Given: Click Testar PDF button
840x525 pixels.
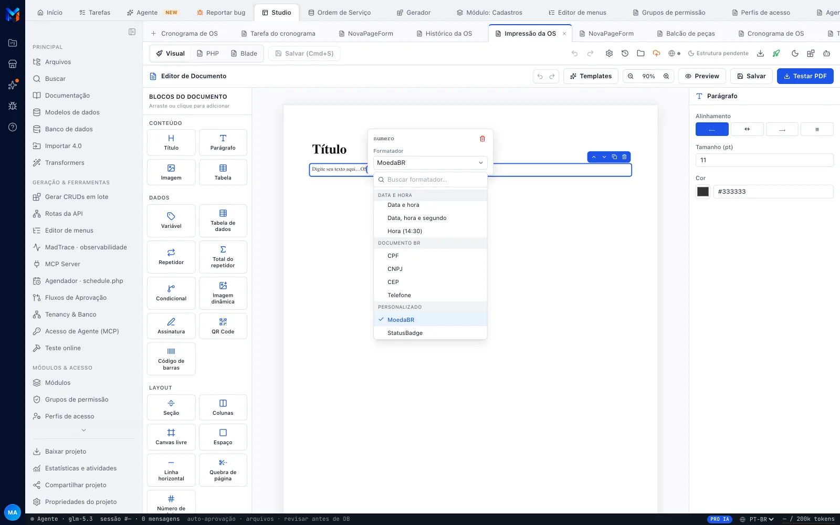Looking at the screenshot, I should pyautogui.click(x=805, y=76).
